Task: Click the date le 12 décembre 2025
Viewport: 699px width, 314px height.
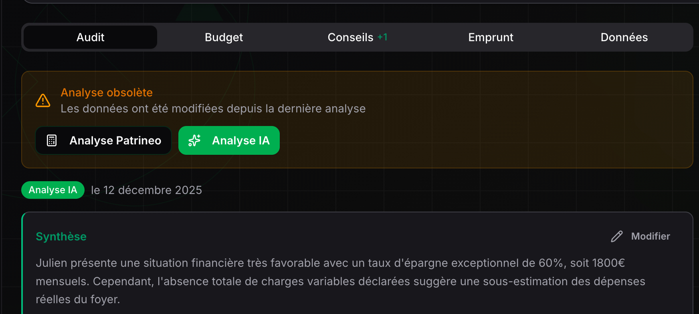Action: point(146,190)
